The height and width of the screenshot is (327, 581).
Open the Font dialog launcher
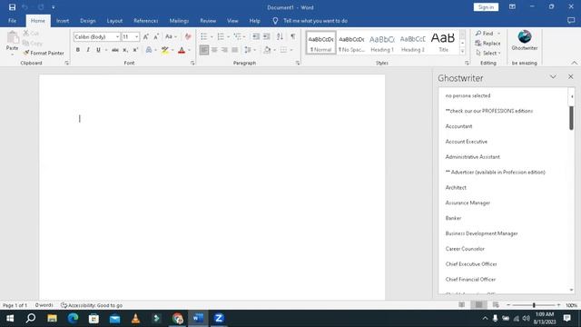point(192,63)
